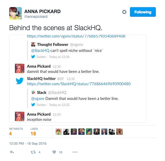
Task: Open the first liker's green-haired avatar
Action: [59, 132]
